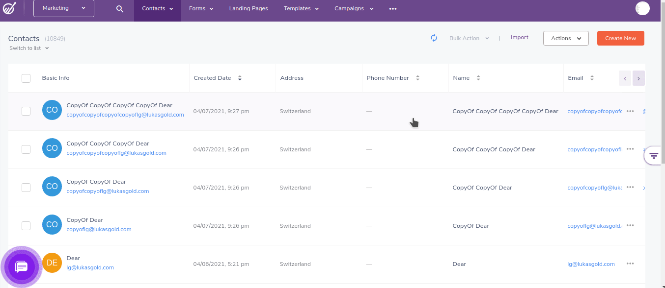
Task: Sort by Phone Number arrows
Action: coord(417,78)
